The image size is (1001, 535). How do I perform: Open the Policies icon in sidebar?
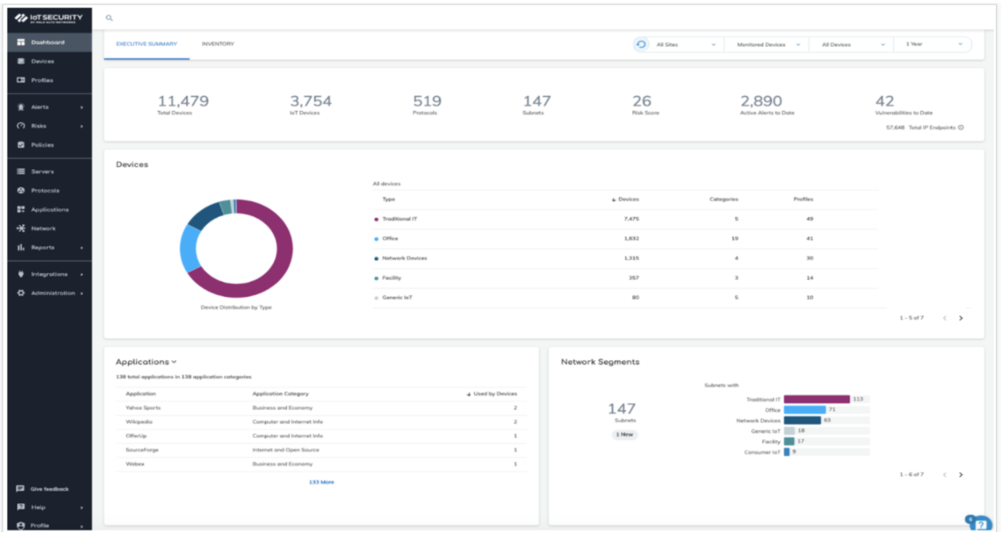(x=21, y=145)
